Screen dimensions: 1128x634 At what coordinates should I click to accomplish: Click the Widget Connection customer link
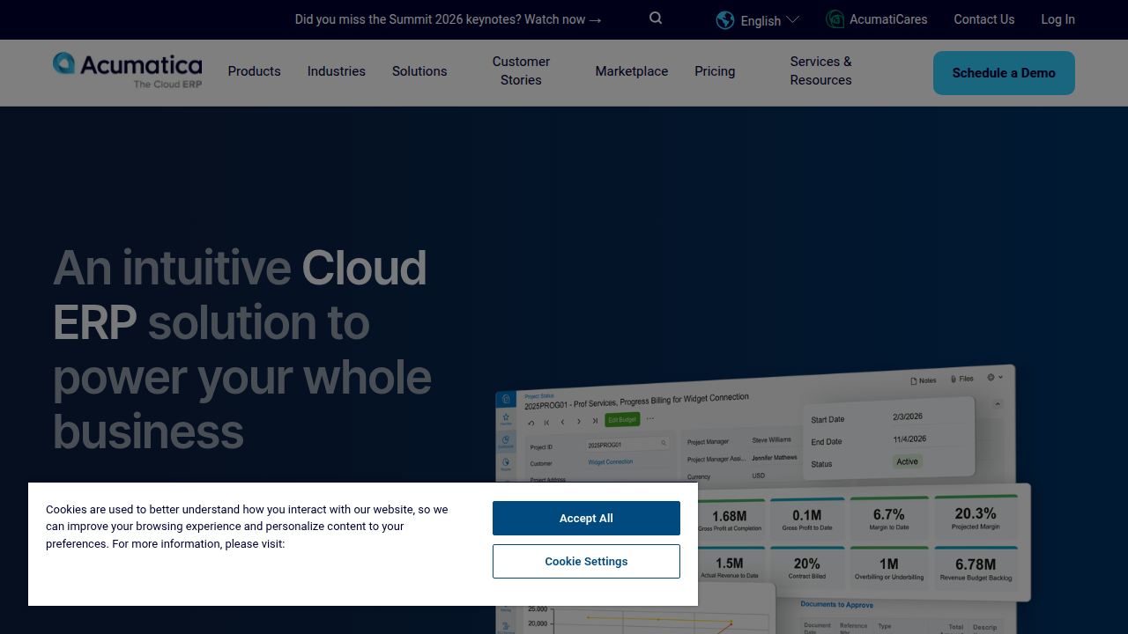pyautogui.click(x=611, y=461)
